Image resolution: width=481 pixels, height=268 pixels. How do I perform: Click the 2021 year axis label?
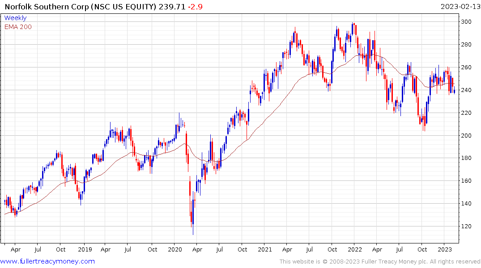265,249
